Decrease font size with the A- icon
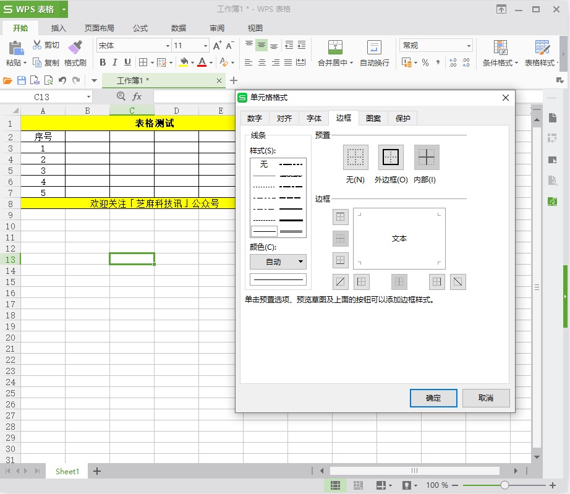Viewport: 570px width, 494px height. pyautogui.click(x=229, y=45)
